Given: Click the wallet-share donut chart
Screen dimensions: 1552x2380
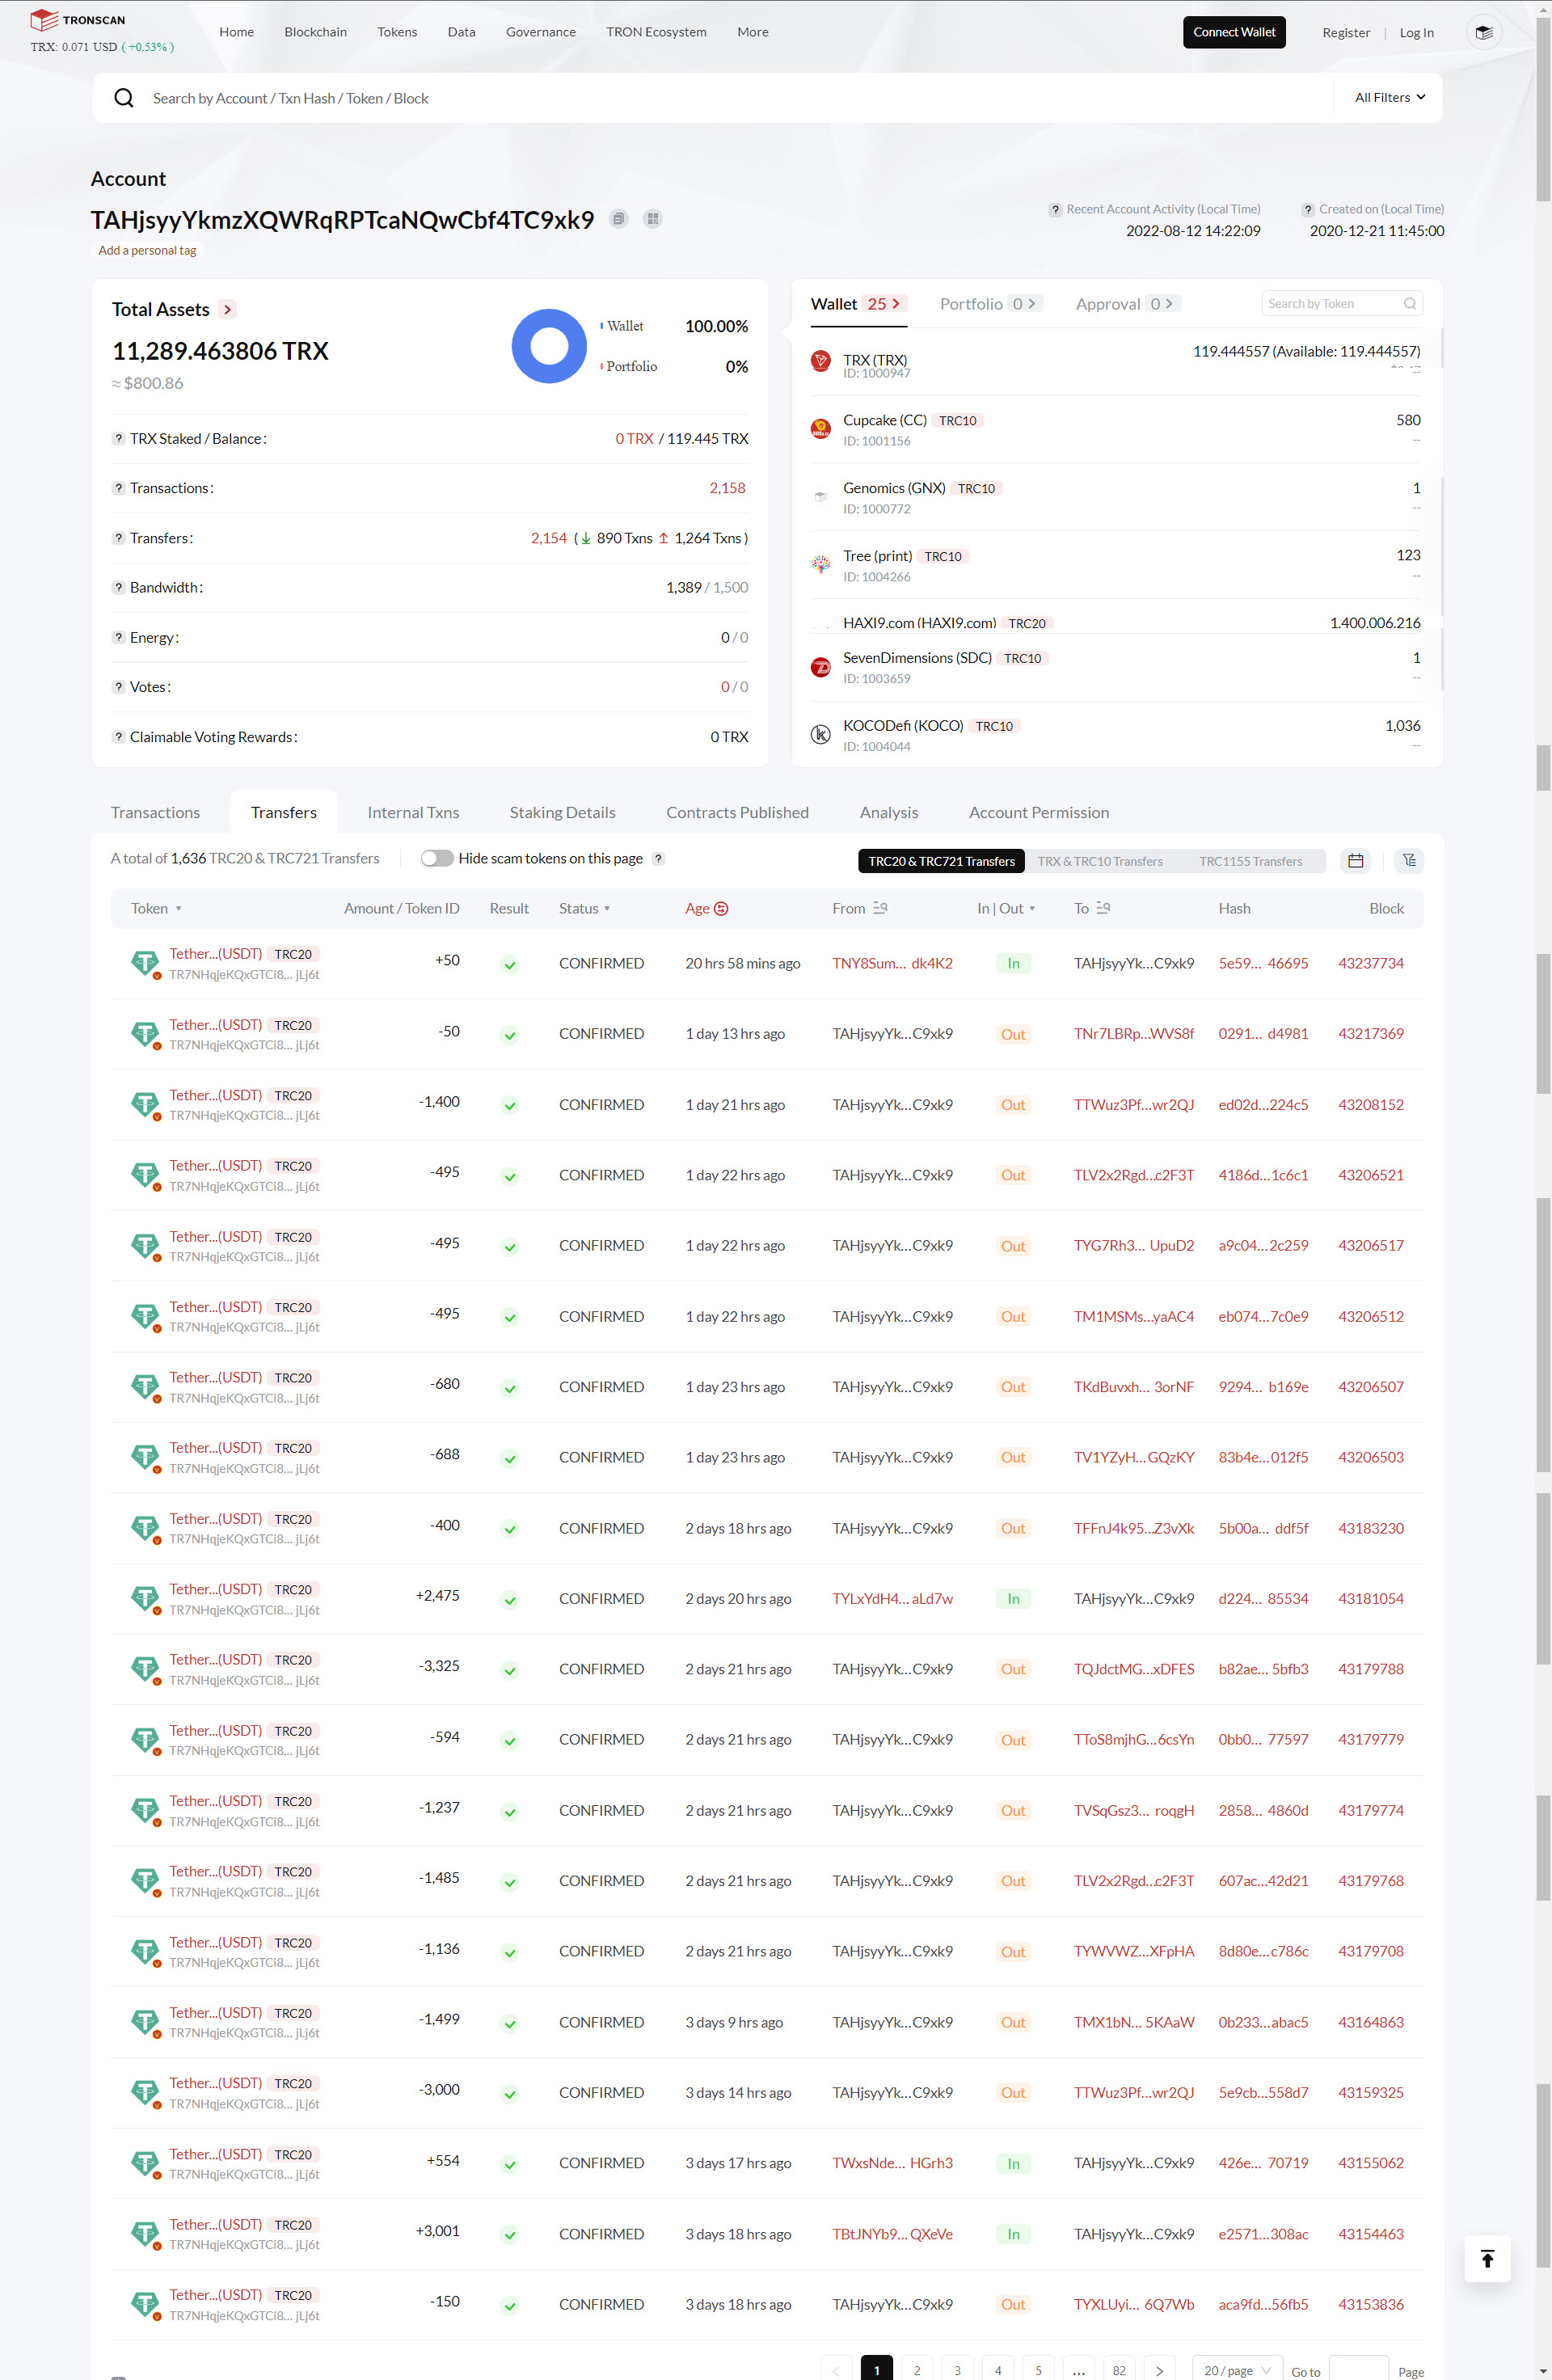Looking at the screenshot, I should [x=549, y=346].
